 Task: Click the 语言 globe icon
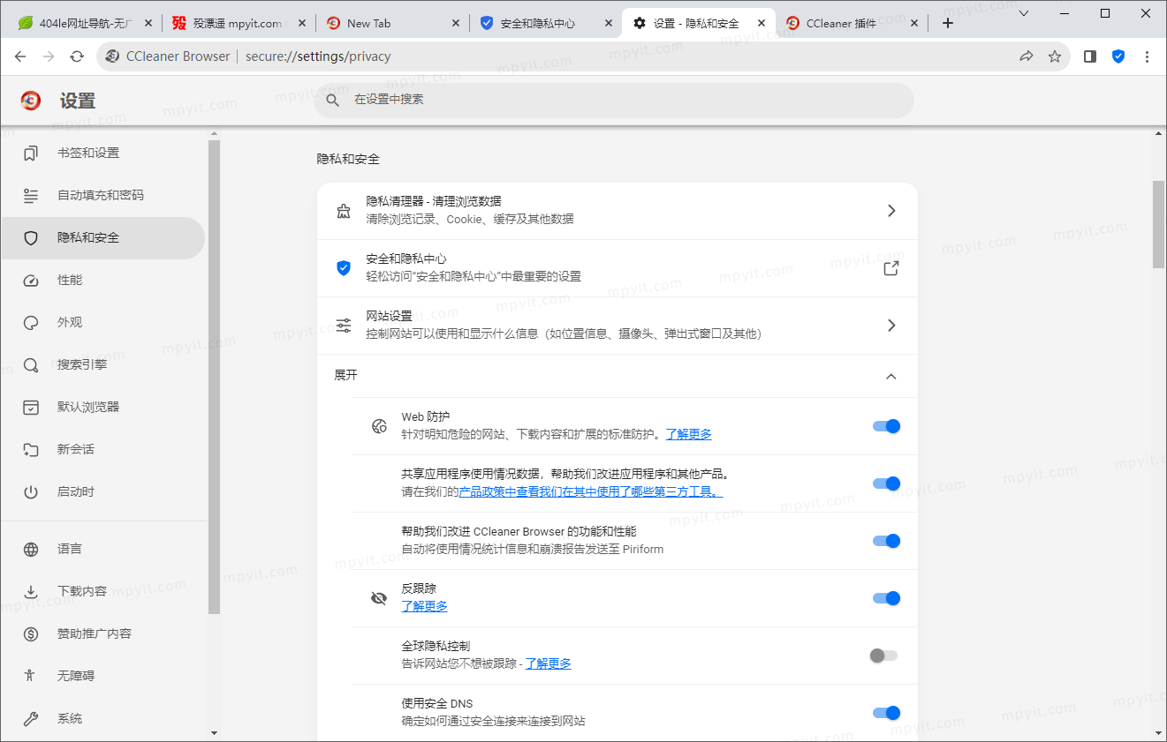pyautogui.click(x=31, y=550)
